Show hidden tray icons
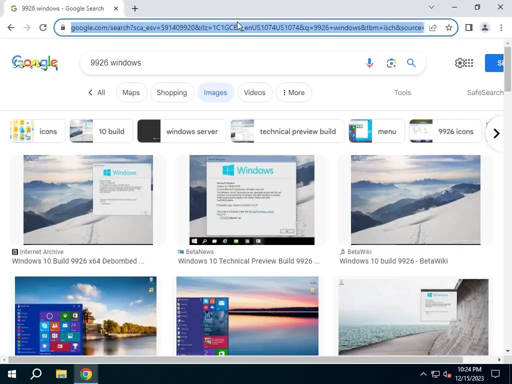Viewport: 512px width, 384px height. click(x=423, y=374)
